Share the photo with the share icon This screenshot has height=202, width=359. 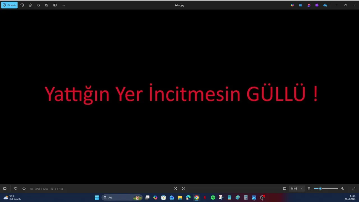click(x=47, y=5)
